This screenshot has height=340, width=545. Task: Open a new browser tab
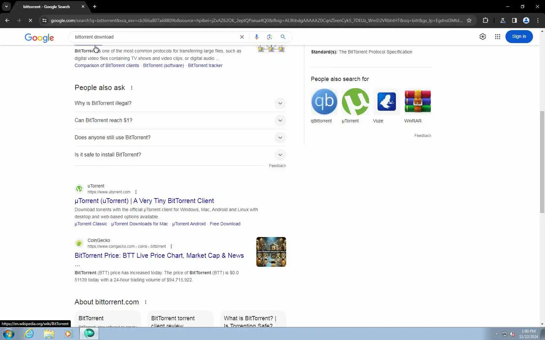pos(95,6)
